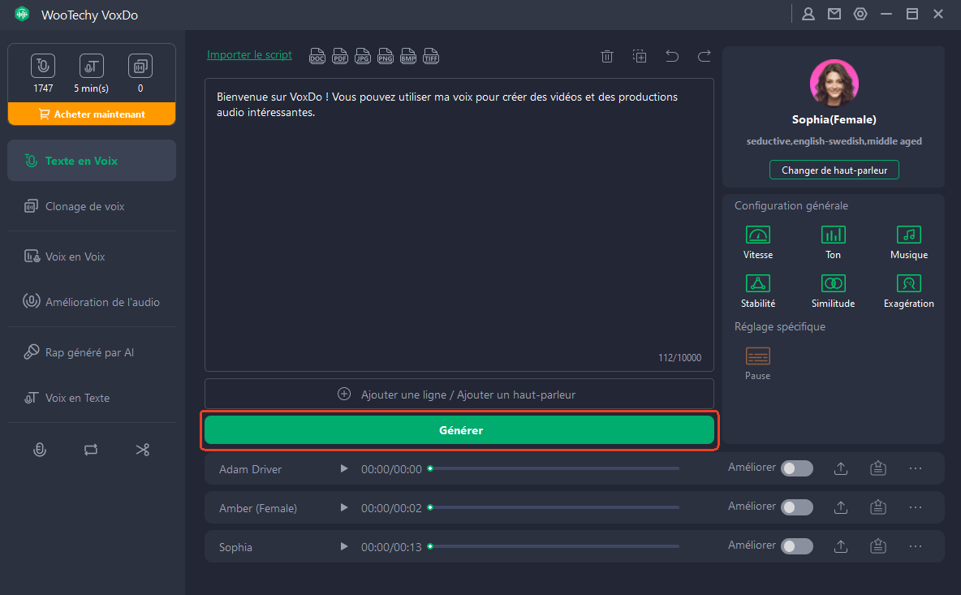Click the Stabilité setting icon
Screen dimensions: 961x595
pos(757,284)
